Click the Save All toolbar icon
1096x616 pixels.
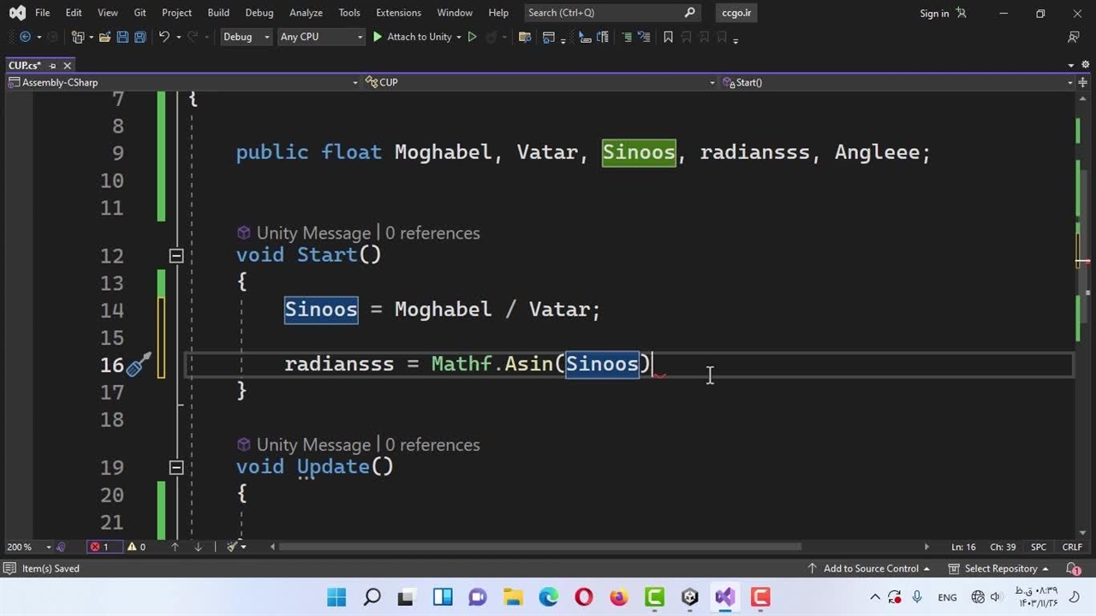tap(140, 37)
